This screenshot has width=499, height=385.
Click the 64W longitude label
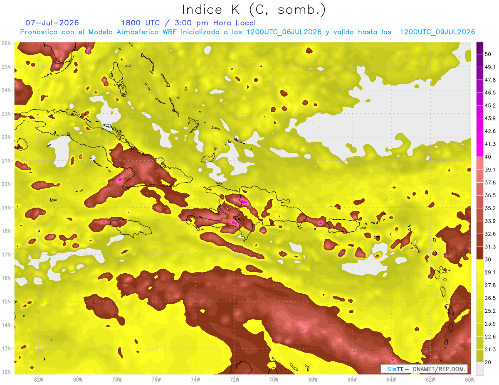tap(391, 379)
